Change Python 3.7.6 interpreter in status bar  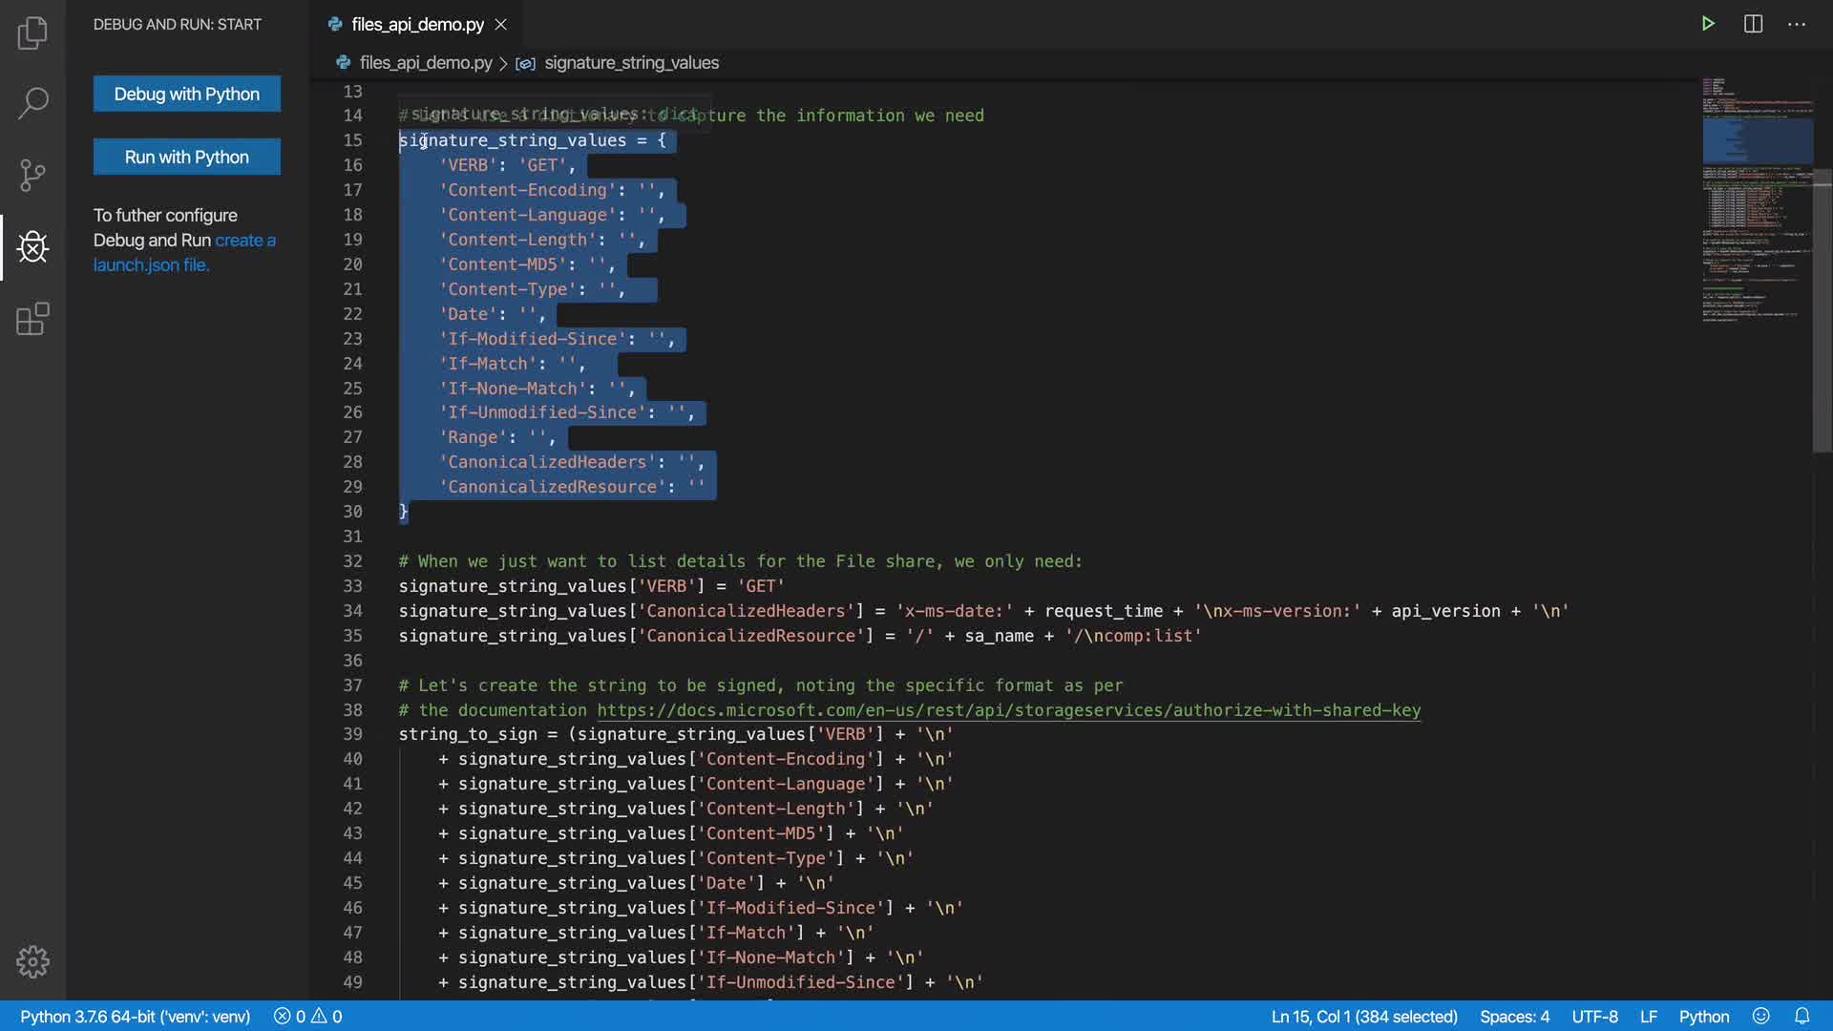[135, 1017]
